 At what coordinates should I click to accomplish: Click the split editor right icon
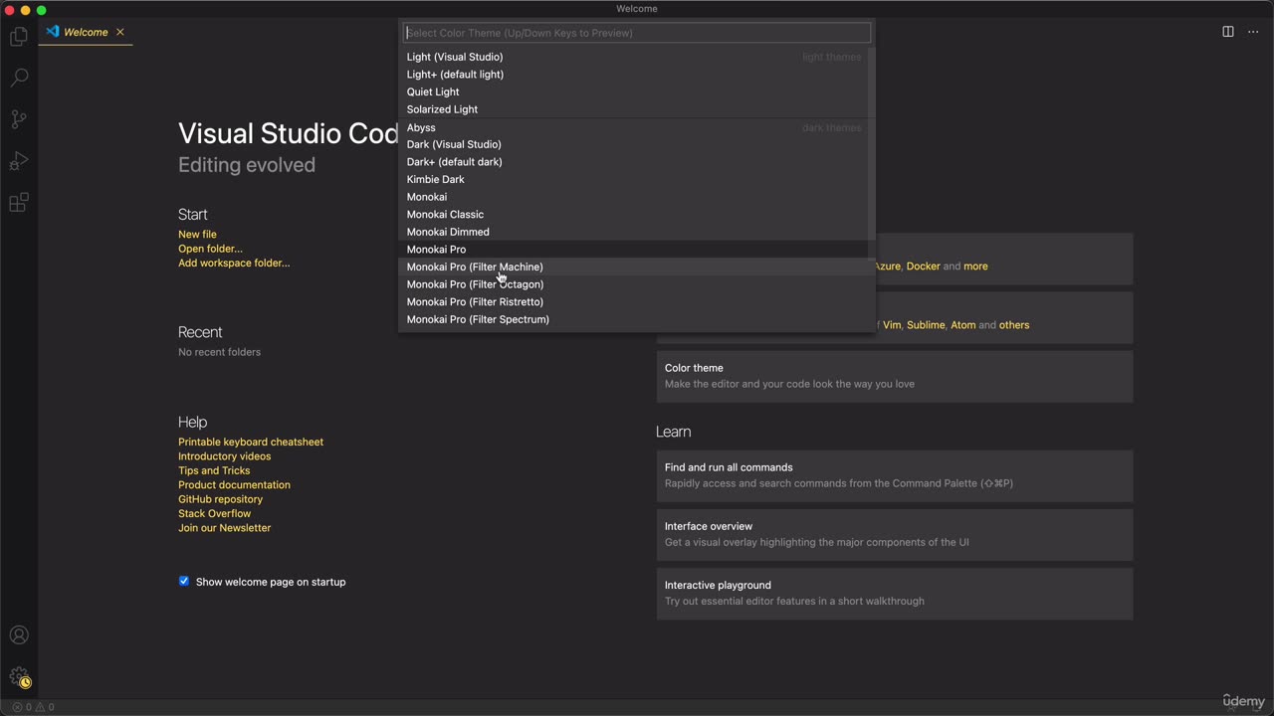pyautogui.click(x=1228, y=32)
